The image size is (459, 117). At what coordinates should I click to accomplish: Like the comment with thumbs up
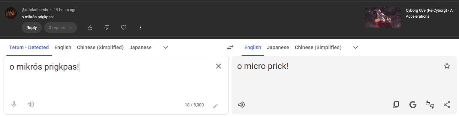[90, 28]
